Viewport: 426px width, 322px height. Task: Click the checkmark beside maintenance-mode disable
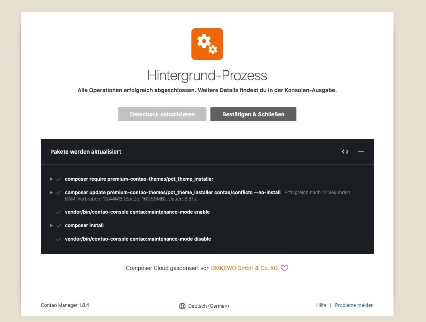tap(59, 239)
